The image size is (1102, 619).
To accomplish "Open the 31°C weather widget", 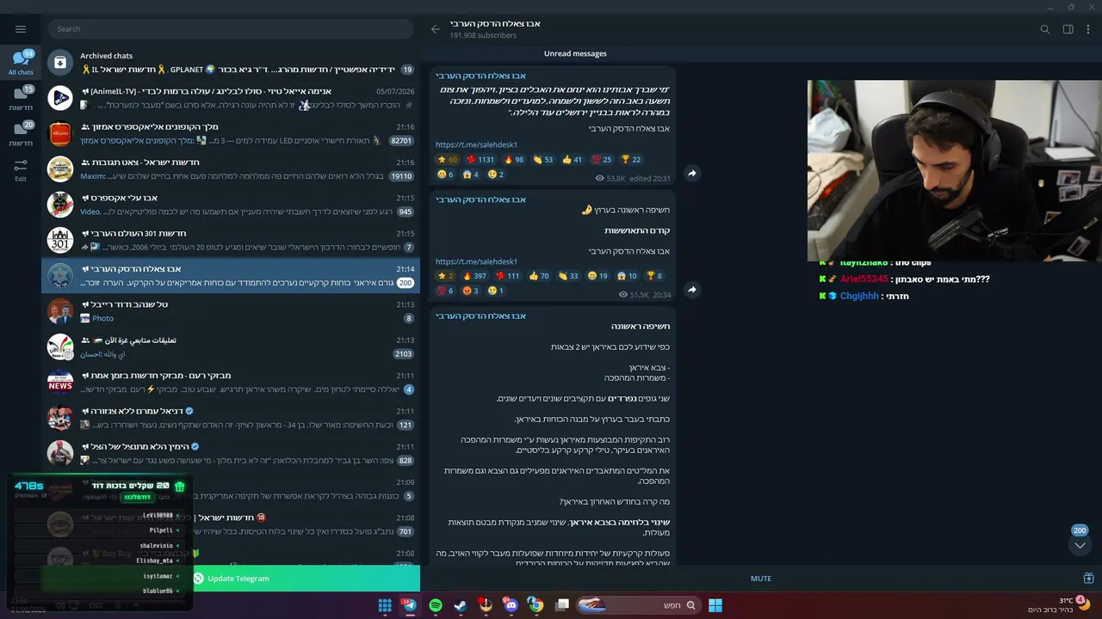I will coord(1060,604).
